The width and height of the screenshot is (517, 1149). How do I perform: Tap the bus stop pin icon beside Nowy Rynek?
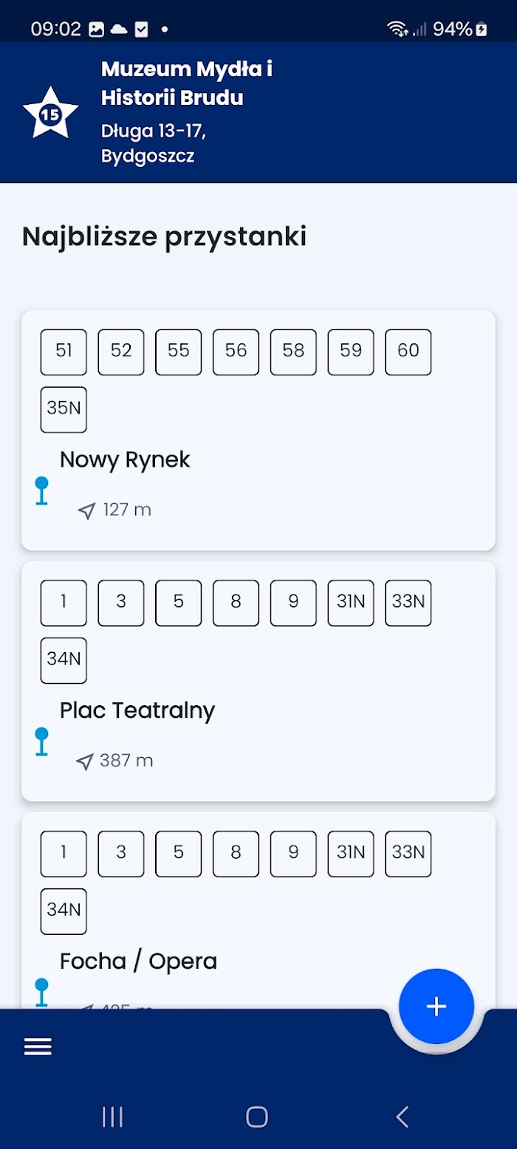coord(41,491)
